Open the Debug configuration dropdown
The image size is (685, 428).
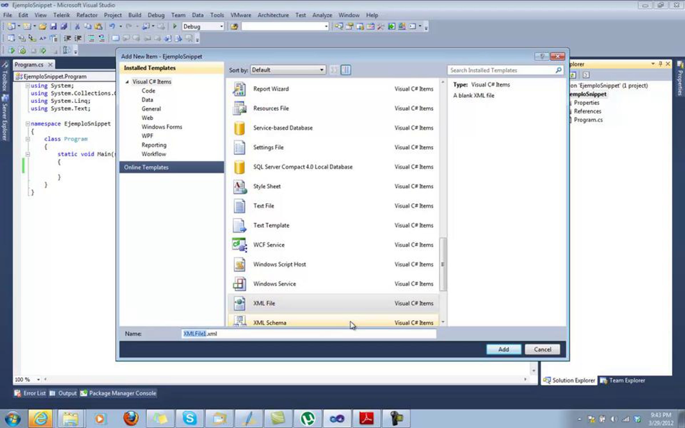pos(221,27)
